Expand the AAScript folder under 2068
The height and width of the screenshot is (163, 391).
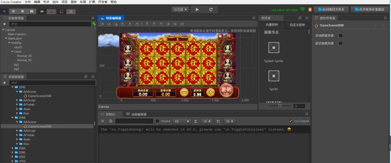(x=17, y=131)
